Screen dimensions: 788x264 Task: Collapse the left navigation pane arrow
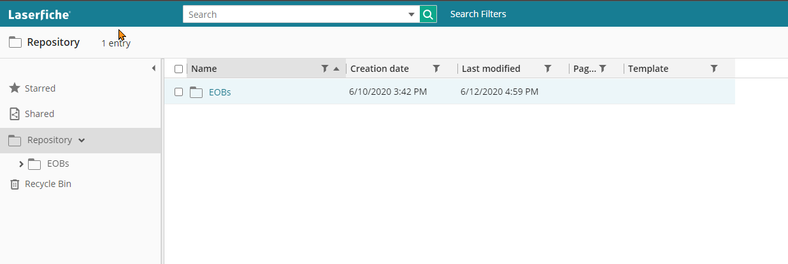pyautogui.click(x=154, y=68)
